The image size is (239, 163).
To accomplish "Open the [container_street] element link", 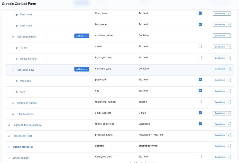I will click(x=26, y=37).
